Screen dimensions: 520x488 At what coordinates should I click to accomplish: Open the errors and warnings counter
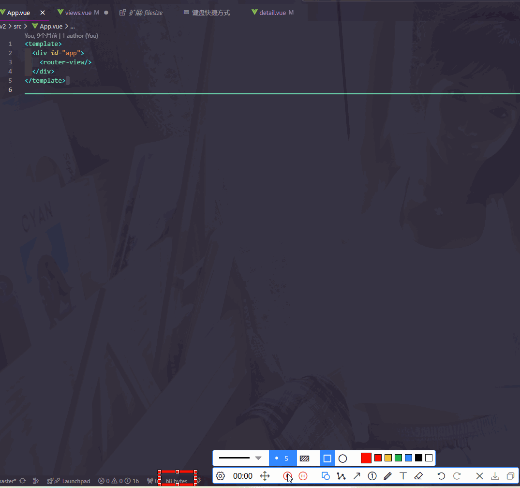point(119,481)
